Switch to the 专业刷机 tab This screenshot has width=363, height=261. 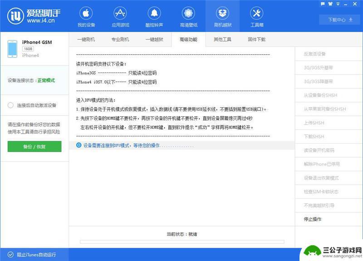pos(120,39)
